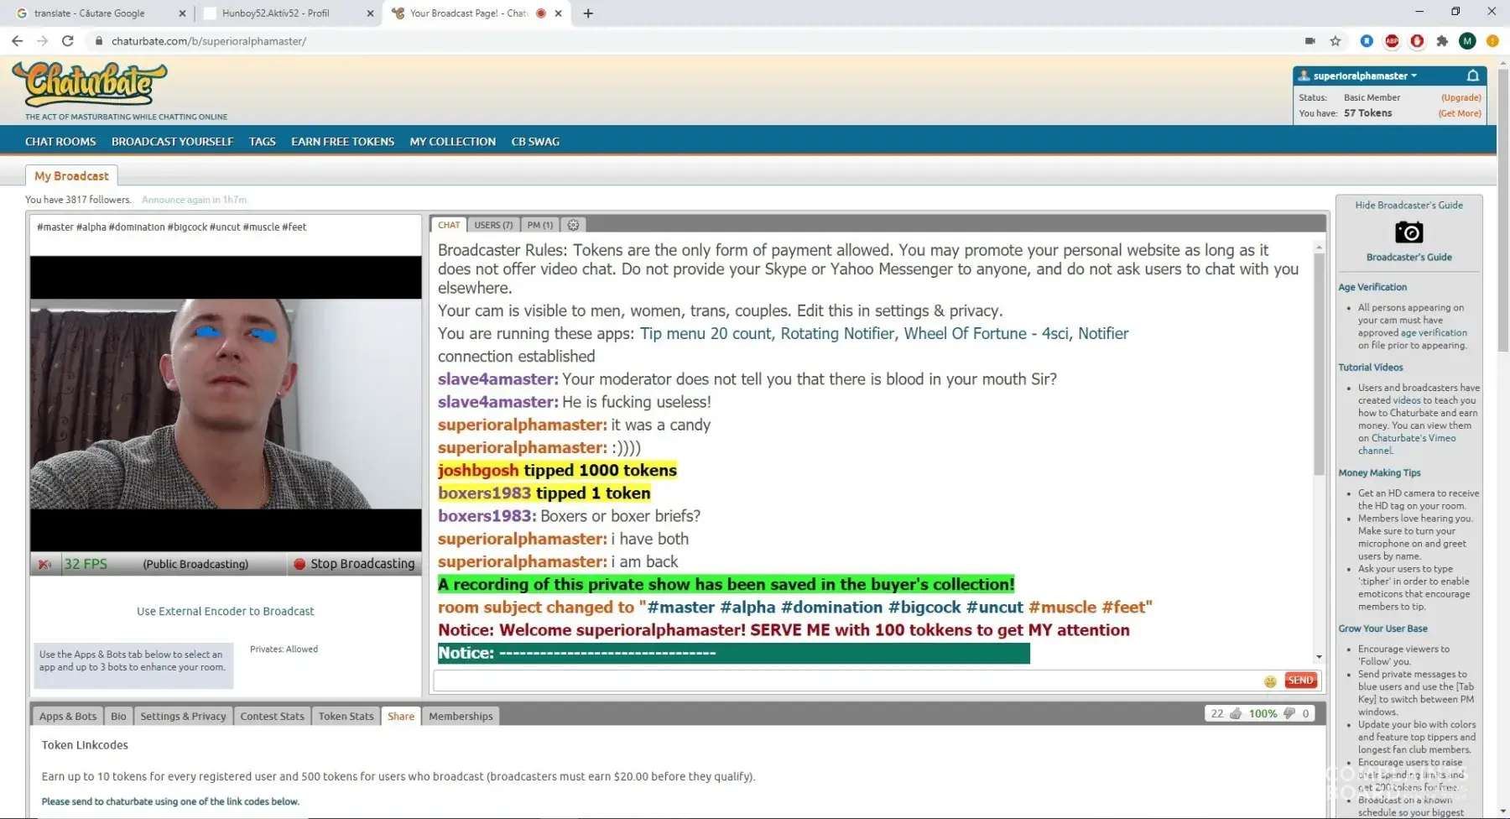Select the My Broadcast tab
1510x819 pixels.
71,176
